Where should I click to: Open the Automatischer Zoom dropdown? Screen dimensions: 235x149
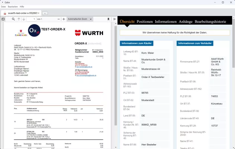(80, 19)
